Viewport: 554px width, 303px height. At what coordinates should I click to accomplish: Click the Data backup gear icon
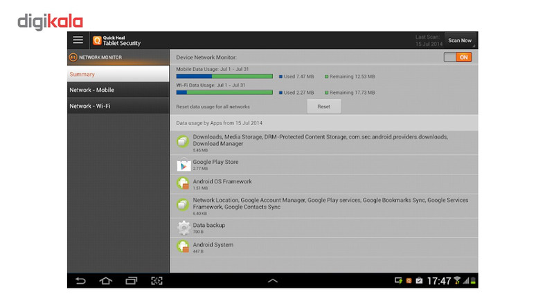click(184, 228)
